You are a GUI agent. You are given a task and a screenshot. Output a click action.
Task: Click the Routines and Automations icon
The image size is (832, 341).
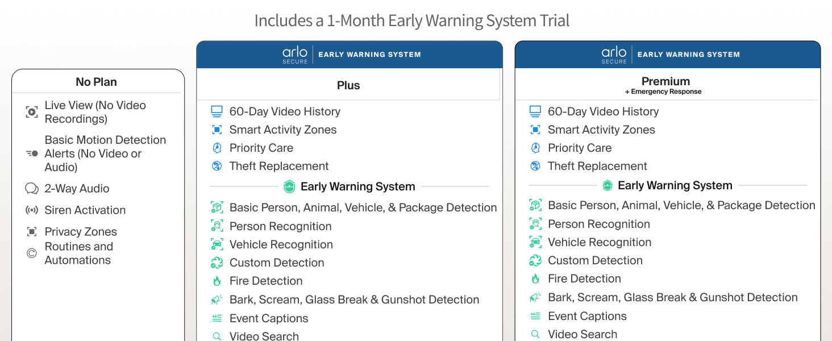point(32,253)
